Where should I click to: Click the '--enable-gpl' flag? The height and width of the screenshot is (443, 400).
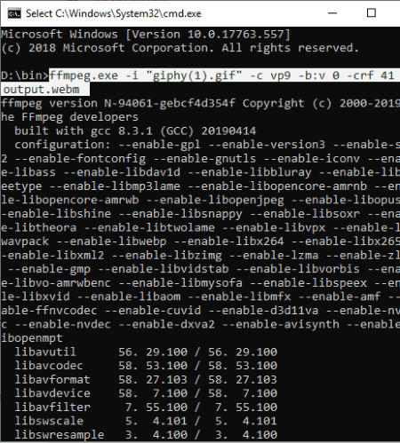pos(160,145)
